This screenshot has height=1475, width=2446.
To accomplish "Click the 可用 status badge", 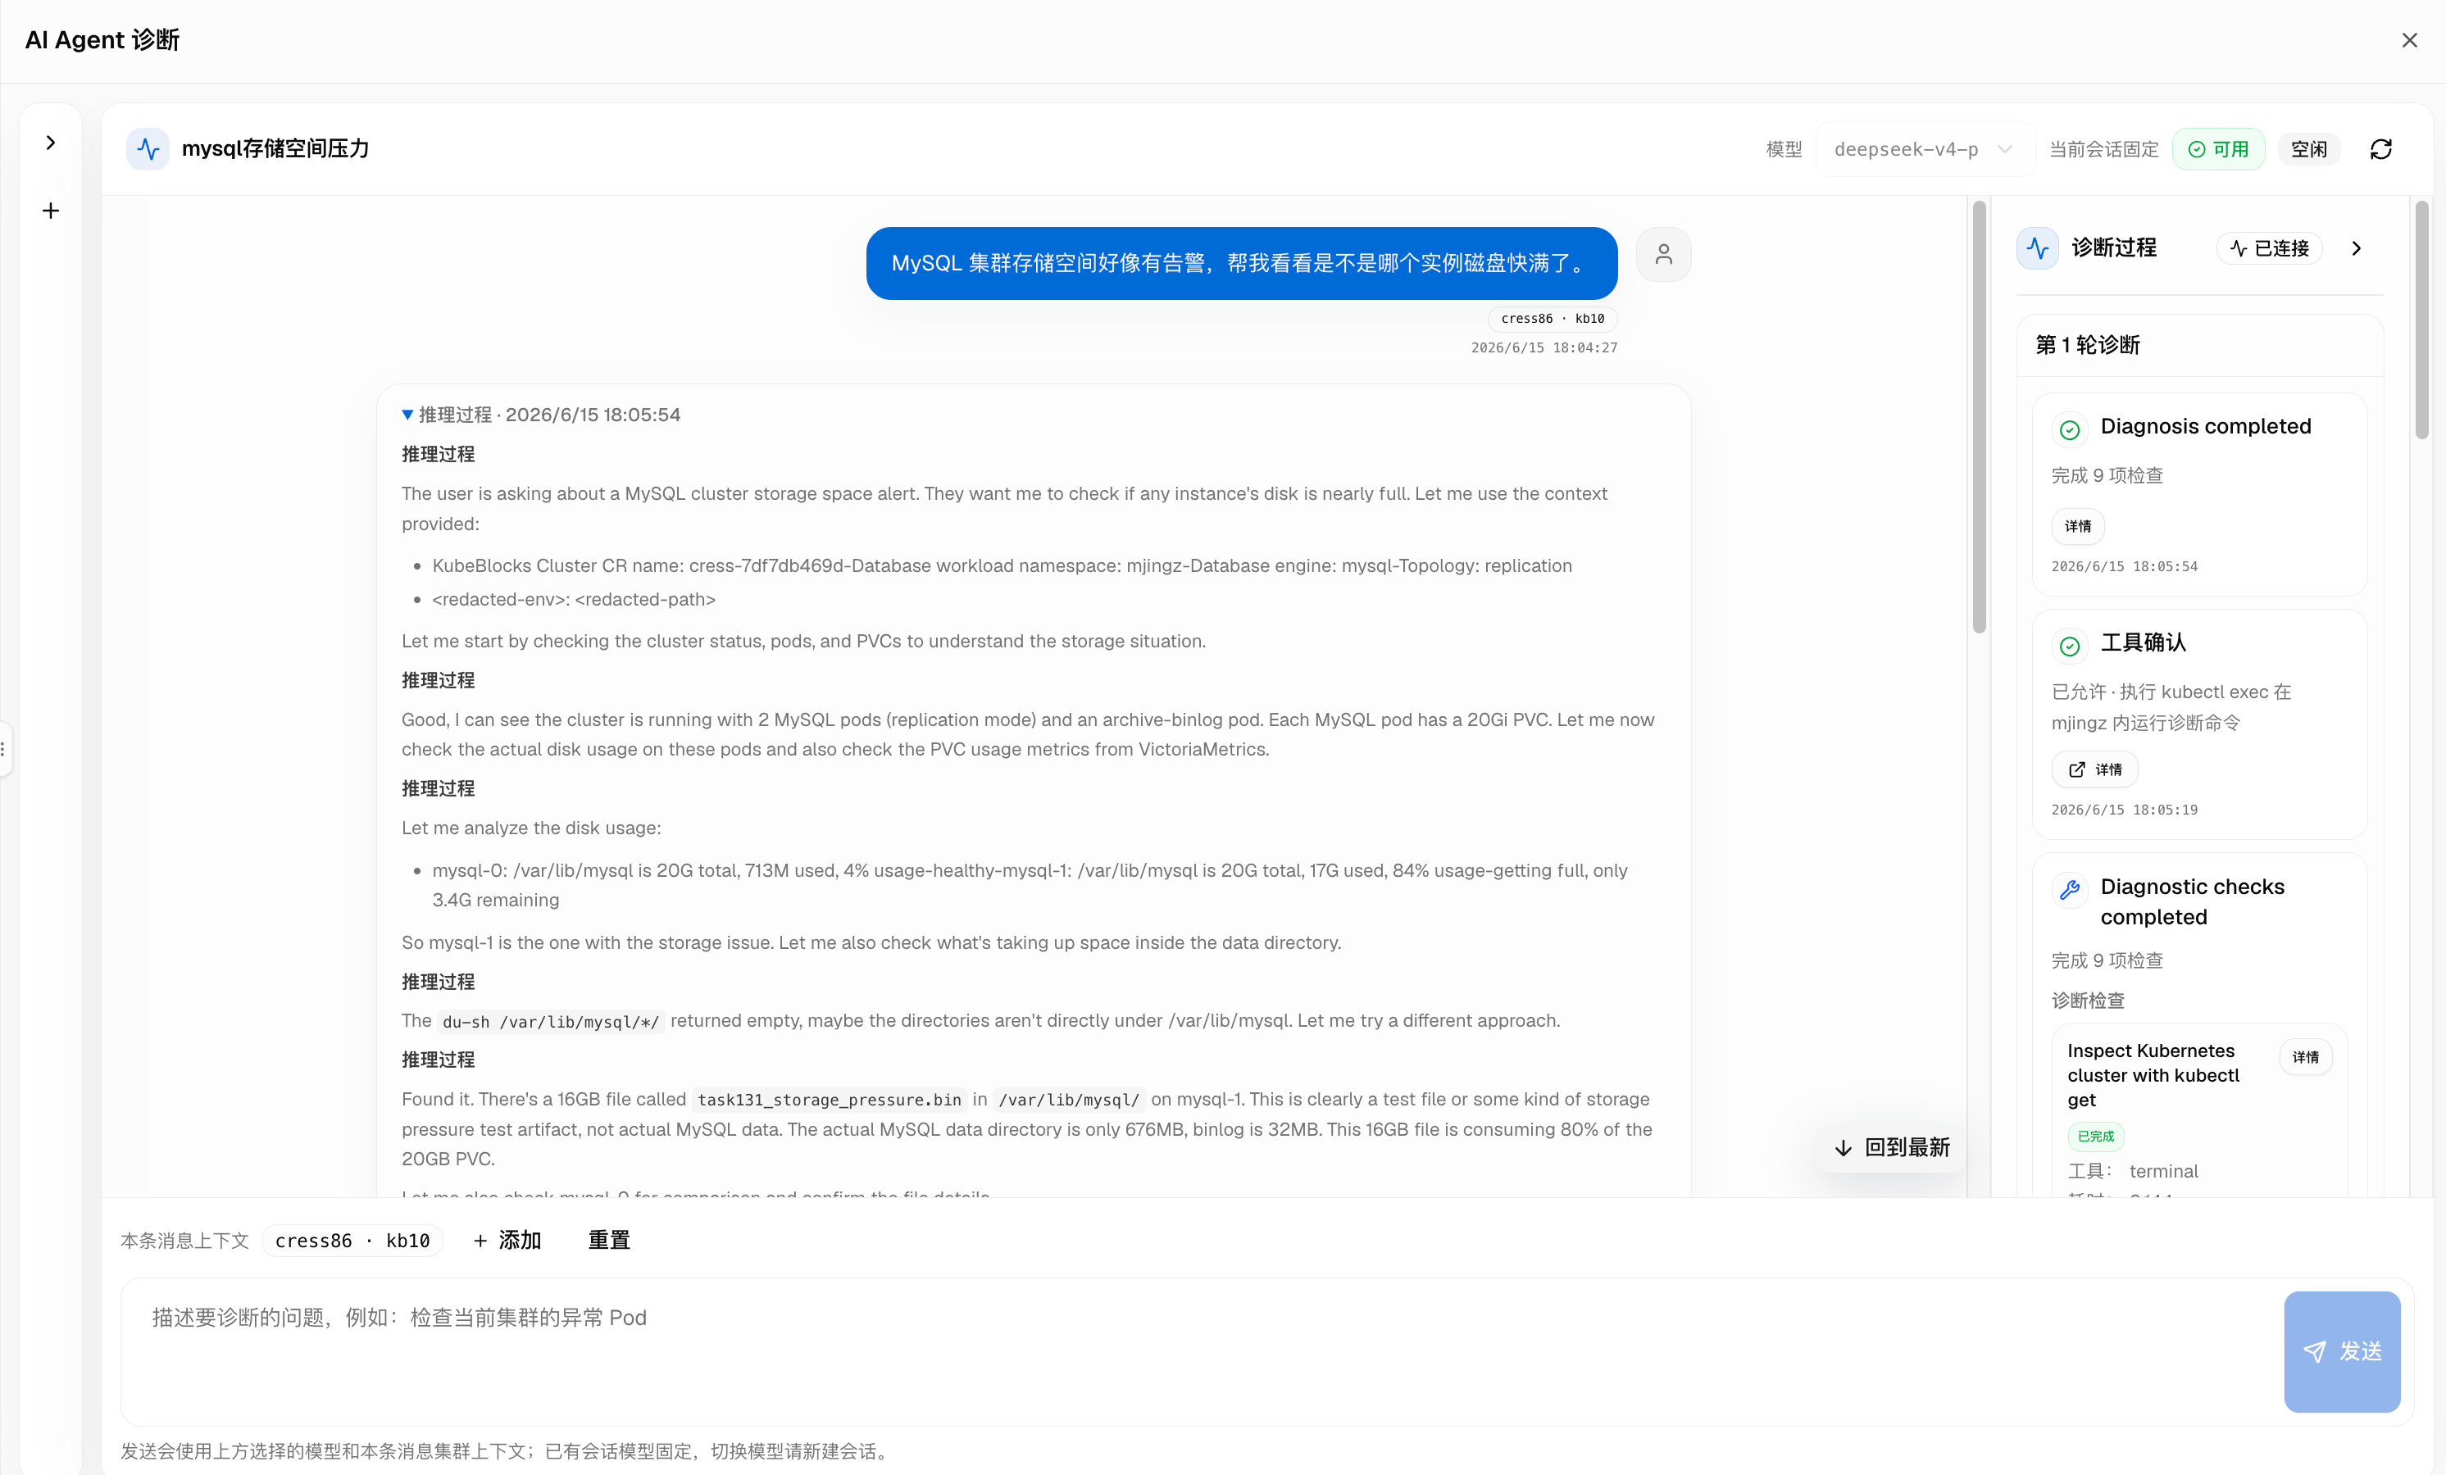I will coord(2219,149).
